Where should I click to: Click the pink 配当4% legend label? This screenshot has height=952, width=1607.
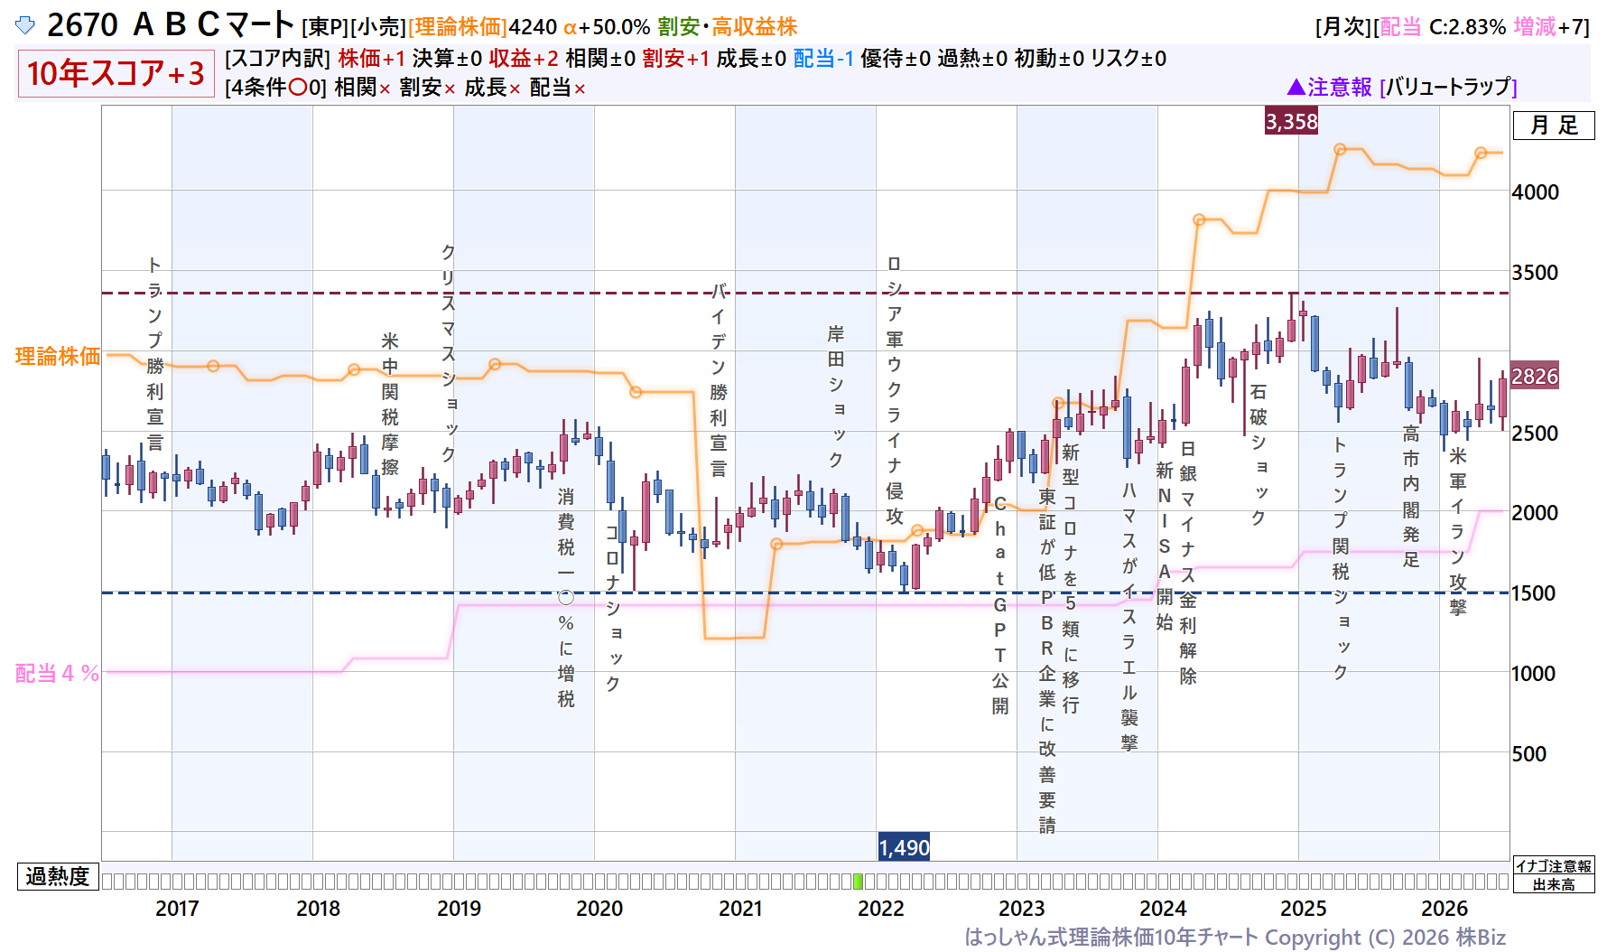click(x=57, y=673)
